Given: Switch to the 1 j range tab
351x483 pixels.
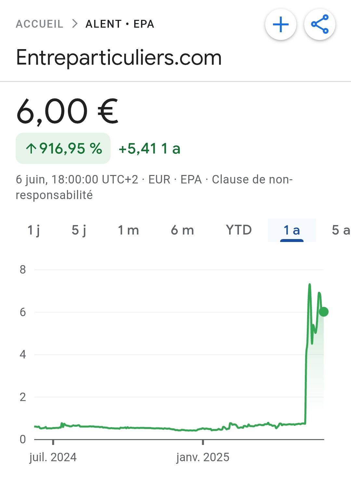Looking at the screenshot, I should [x=33, y=230].
